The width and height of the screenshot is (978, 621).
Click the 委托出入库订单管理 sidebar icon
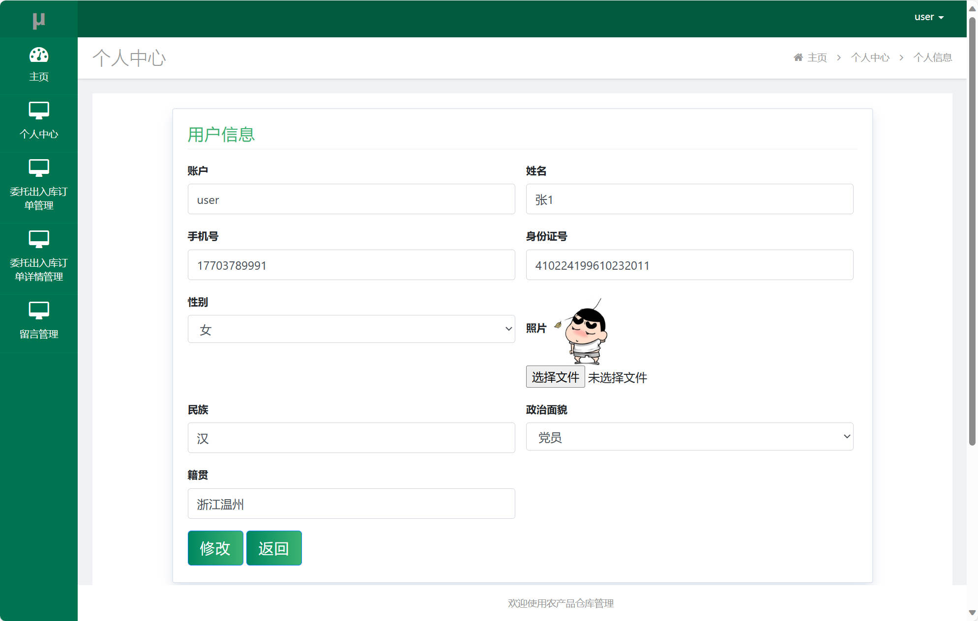coord(39,168)
